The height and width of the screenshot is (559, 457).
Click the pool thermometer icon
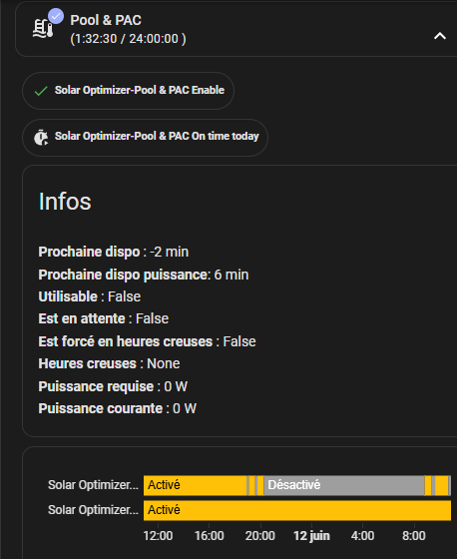point(43,29)
